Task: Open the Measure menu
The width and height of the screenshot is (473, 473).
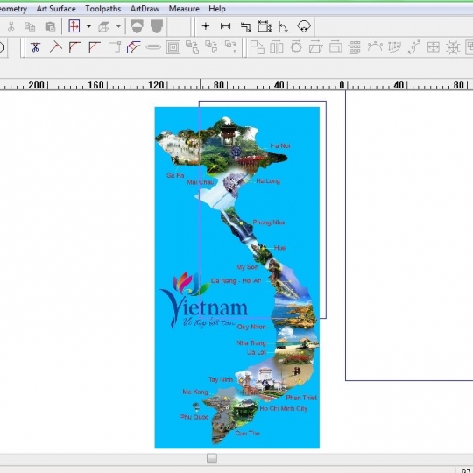Action: (x=184, y=9)
